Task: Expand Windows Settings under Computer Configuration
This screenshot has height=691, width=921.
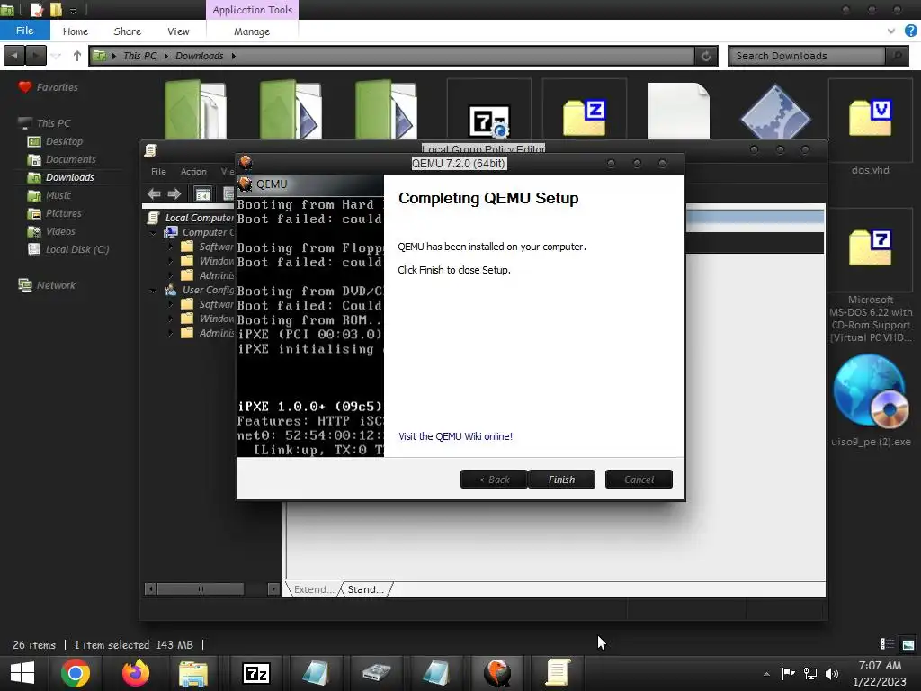Action: [170, 262]
